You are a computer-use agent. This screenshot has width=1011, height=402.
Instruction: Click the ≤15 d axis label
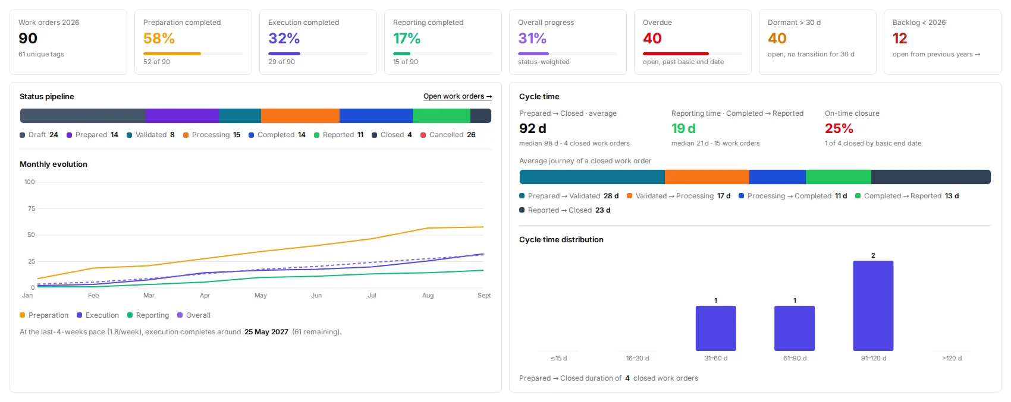(x=559, y=358)
